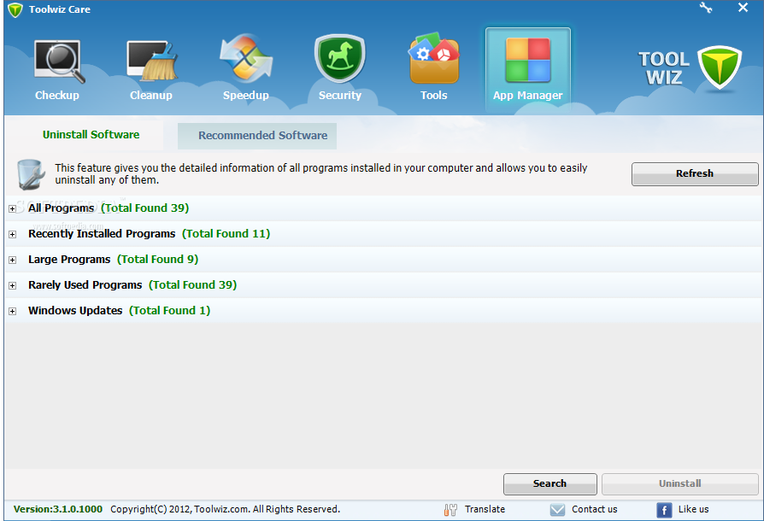Viewport: 764px width, 521px height.
Task: Click the (Total Found 9) count
Action: 158,260
